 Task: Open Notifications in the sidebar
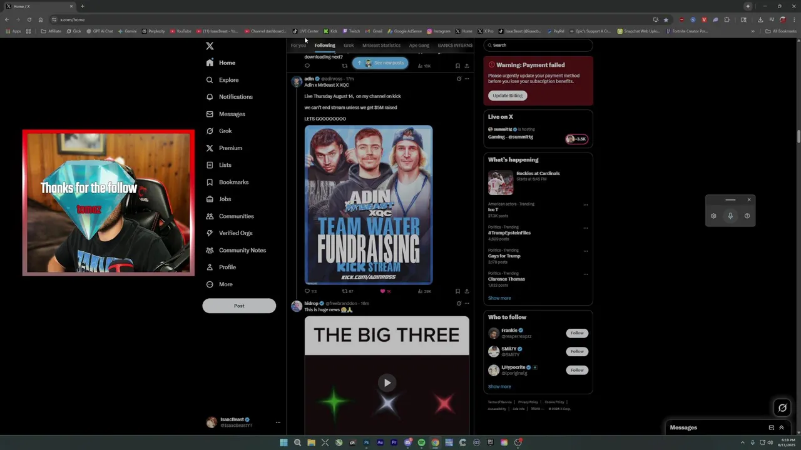[230, 97]
